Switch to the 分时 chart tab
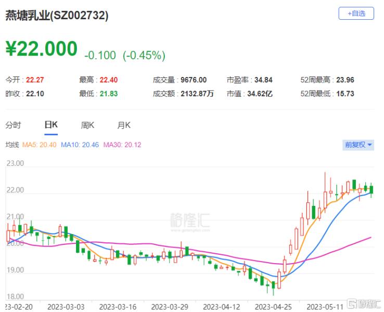The height and width of the screenshot is (312, 384). [13, 125]
